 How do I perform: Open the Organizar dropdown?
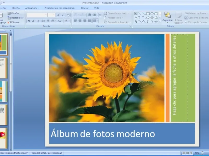pyautogui.click(x=167, y=18)
